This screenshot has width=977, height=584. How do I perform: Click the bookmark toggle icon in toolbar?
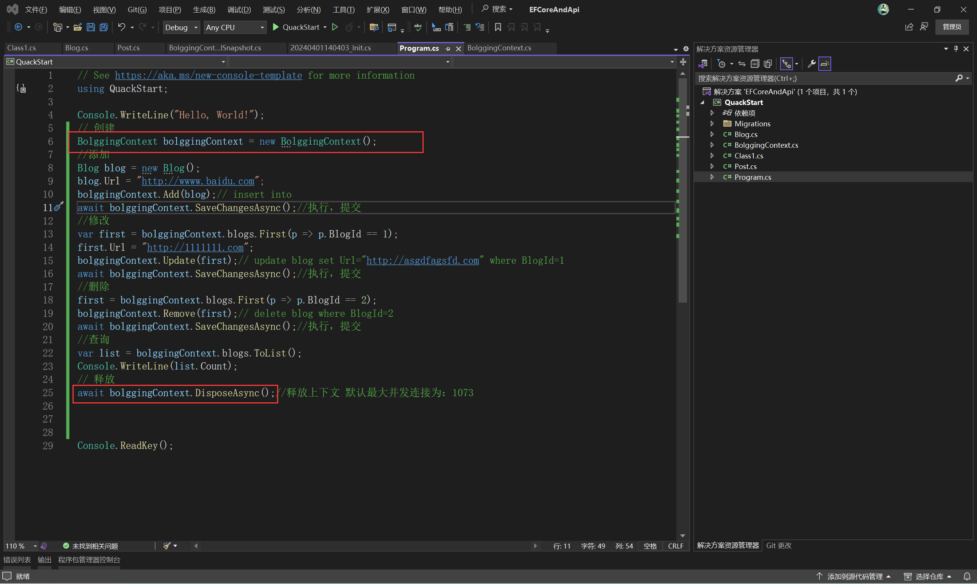coord(498,27)
